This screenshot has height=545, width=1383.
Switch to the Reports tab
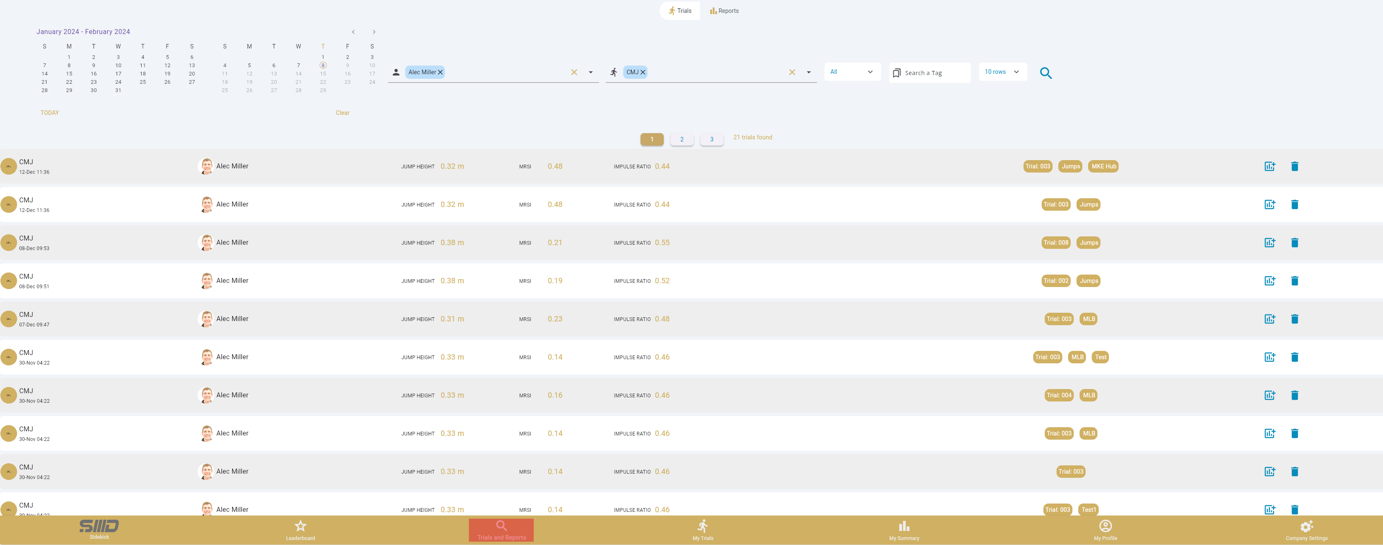(x=724, y=11)
